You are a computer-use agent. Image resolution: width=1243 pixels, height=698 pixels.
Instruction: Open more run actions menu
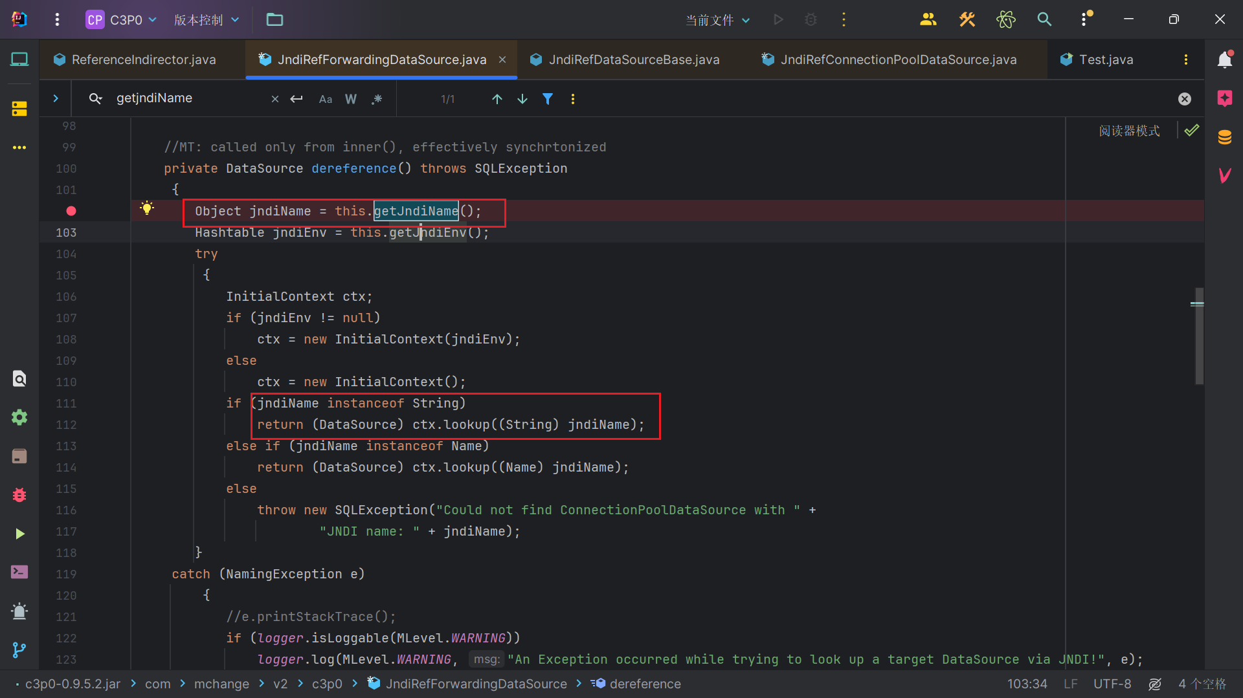tap(844, 19)
